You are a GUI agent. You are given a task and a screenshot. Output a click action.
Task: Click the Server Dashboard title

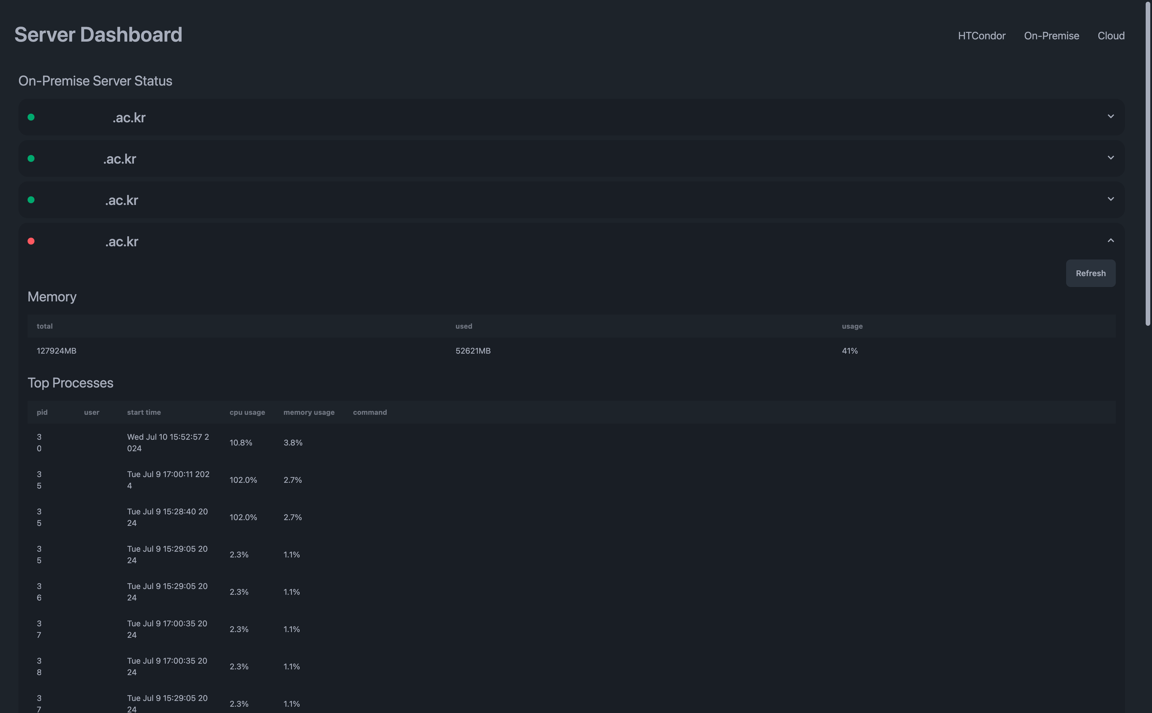point(98,34)
